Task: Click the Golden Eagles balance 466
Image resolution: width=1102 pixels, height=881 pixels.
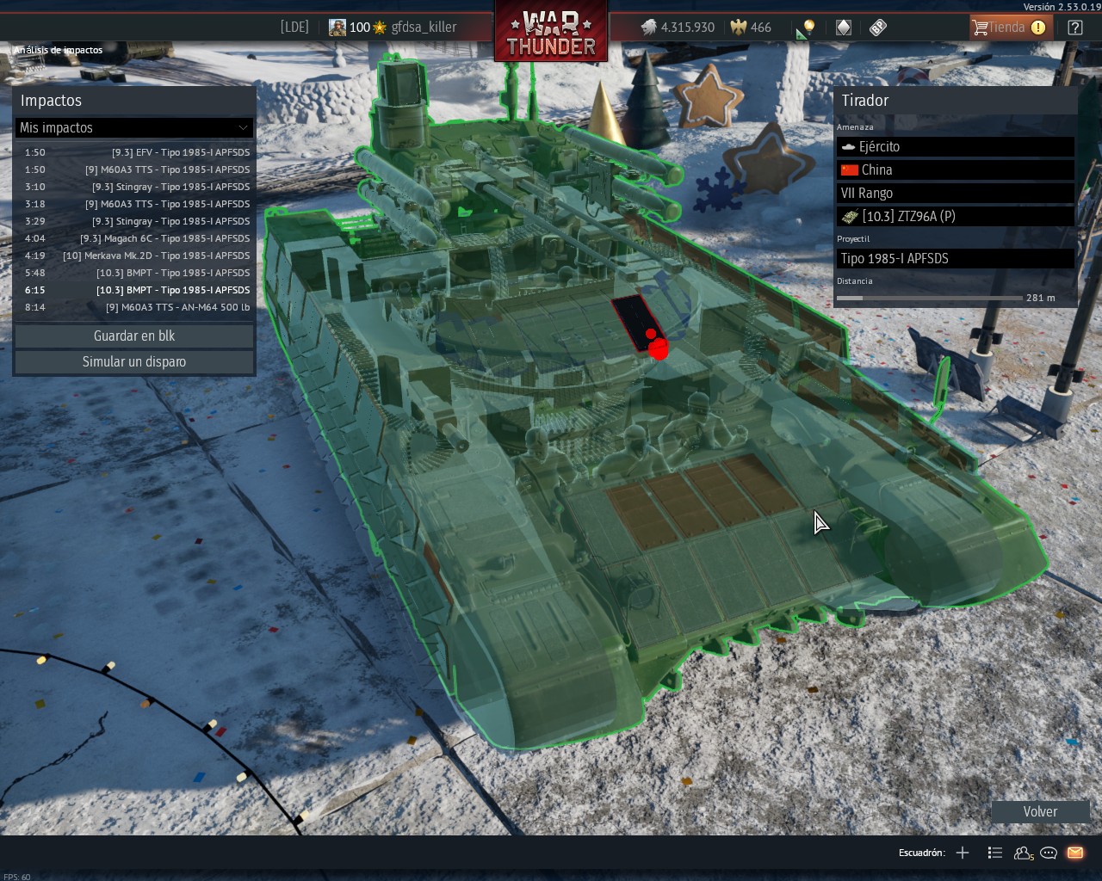Action: [751, 28]
